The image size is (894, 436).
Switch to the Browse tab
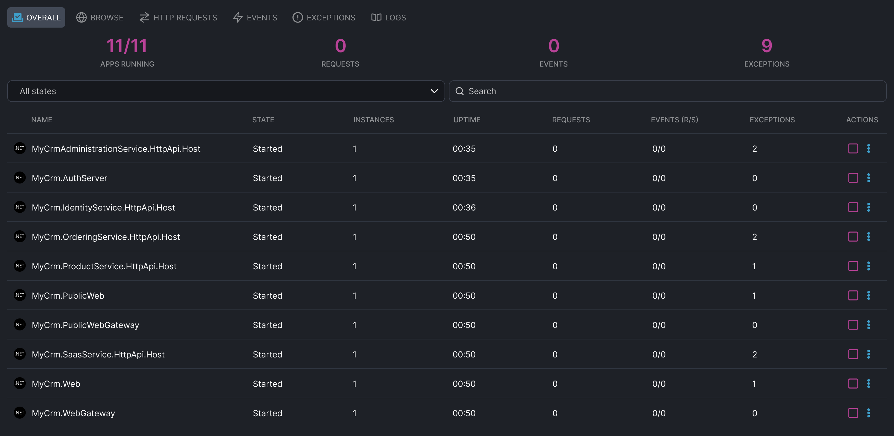tap(99, 17)
